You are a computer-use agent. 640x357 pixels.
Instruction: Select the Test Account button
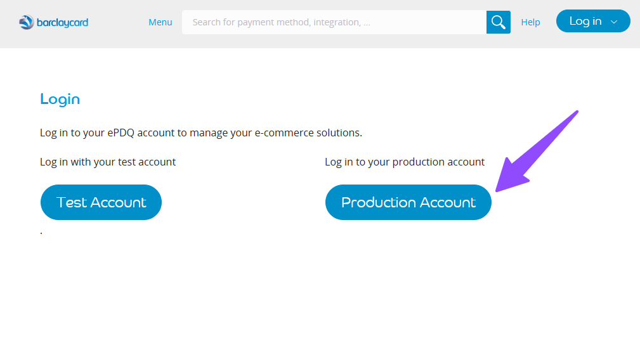pyautogui.click(x=101, y=202)
